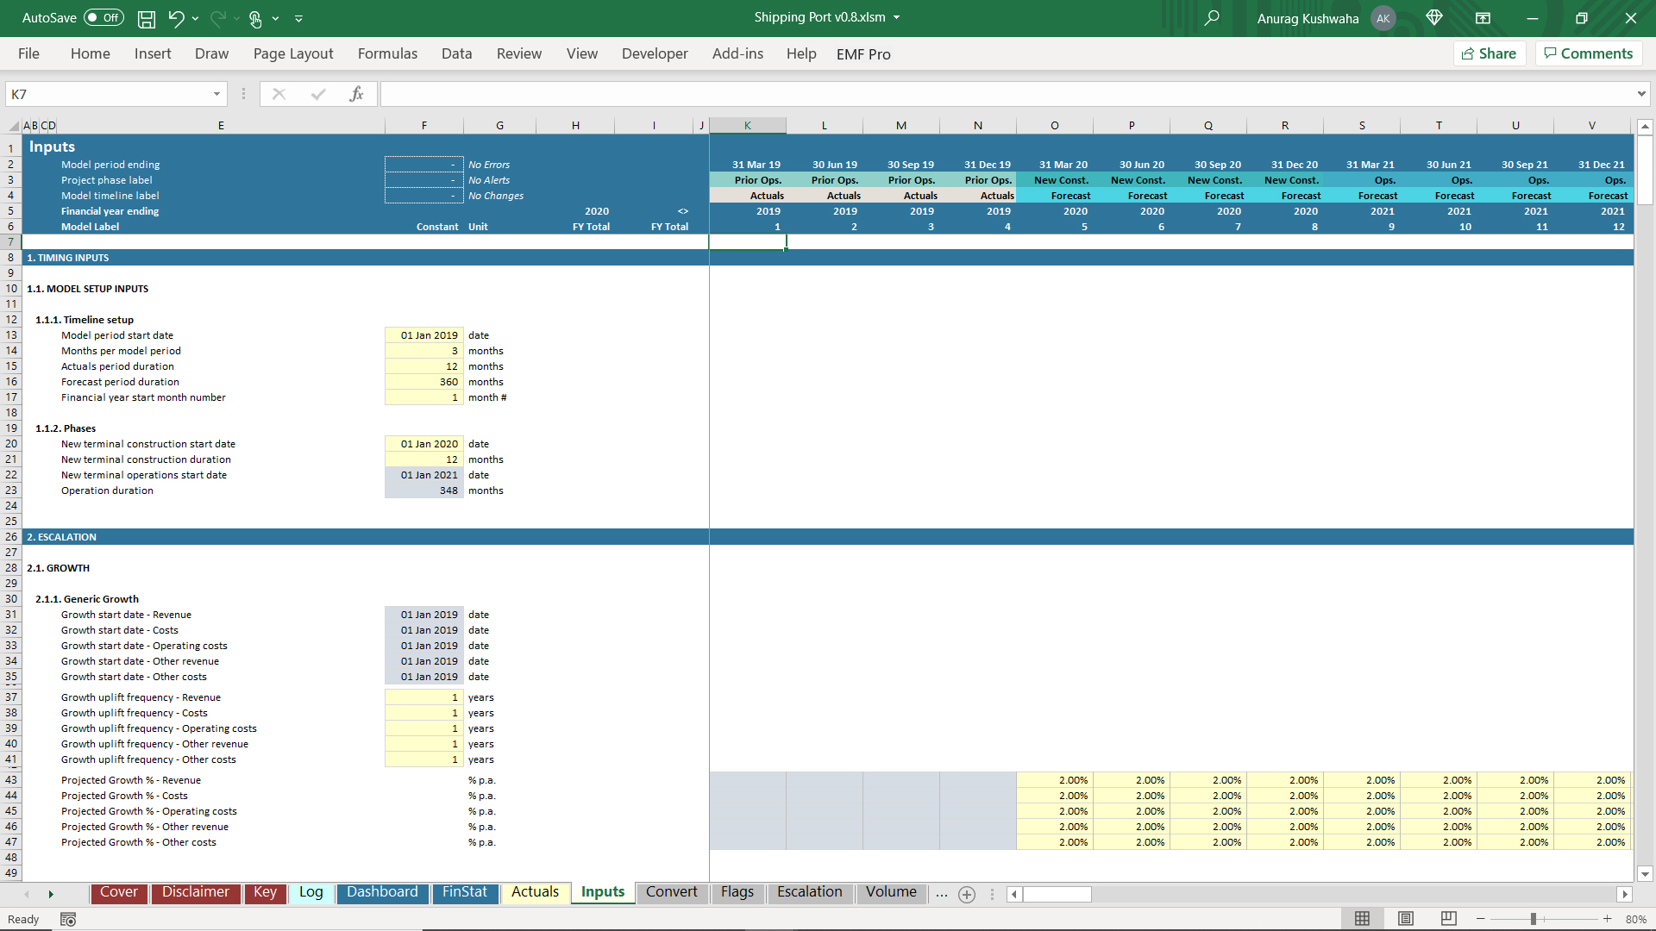
Task: Click the Save icon in title bar
Action: pos(147,18)
